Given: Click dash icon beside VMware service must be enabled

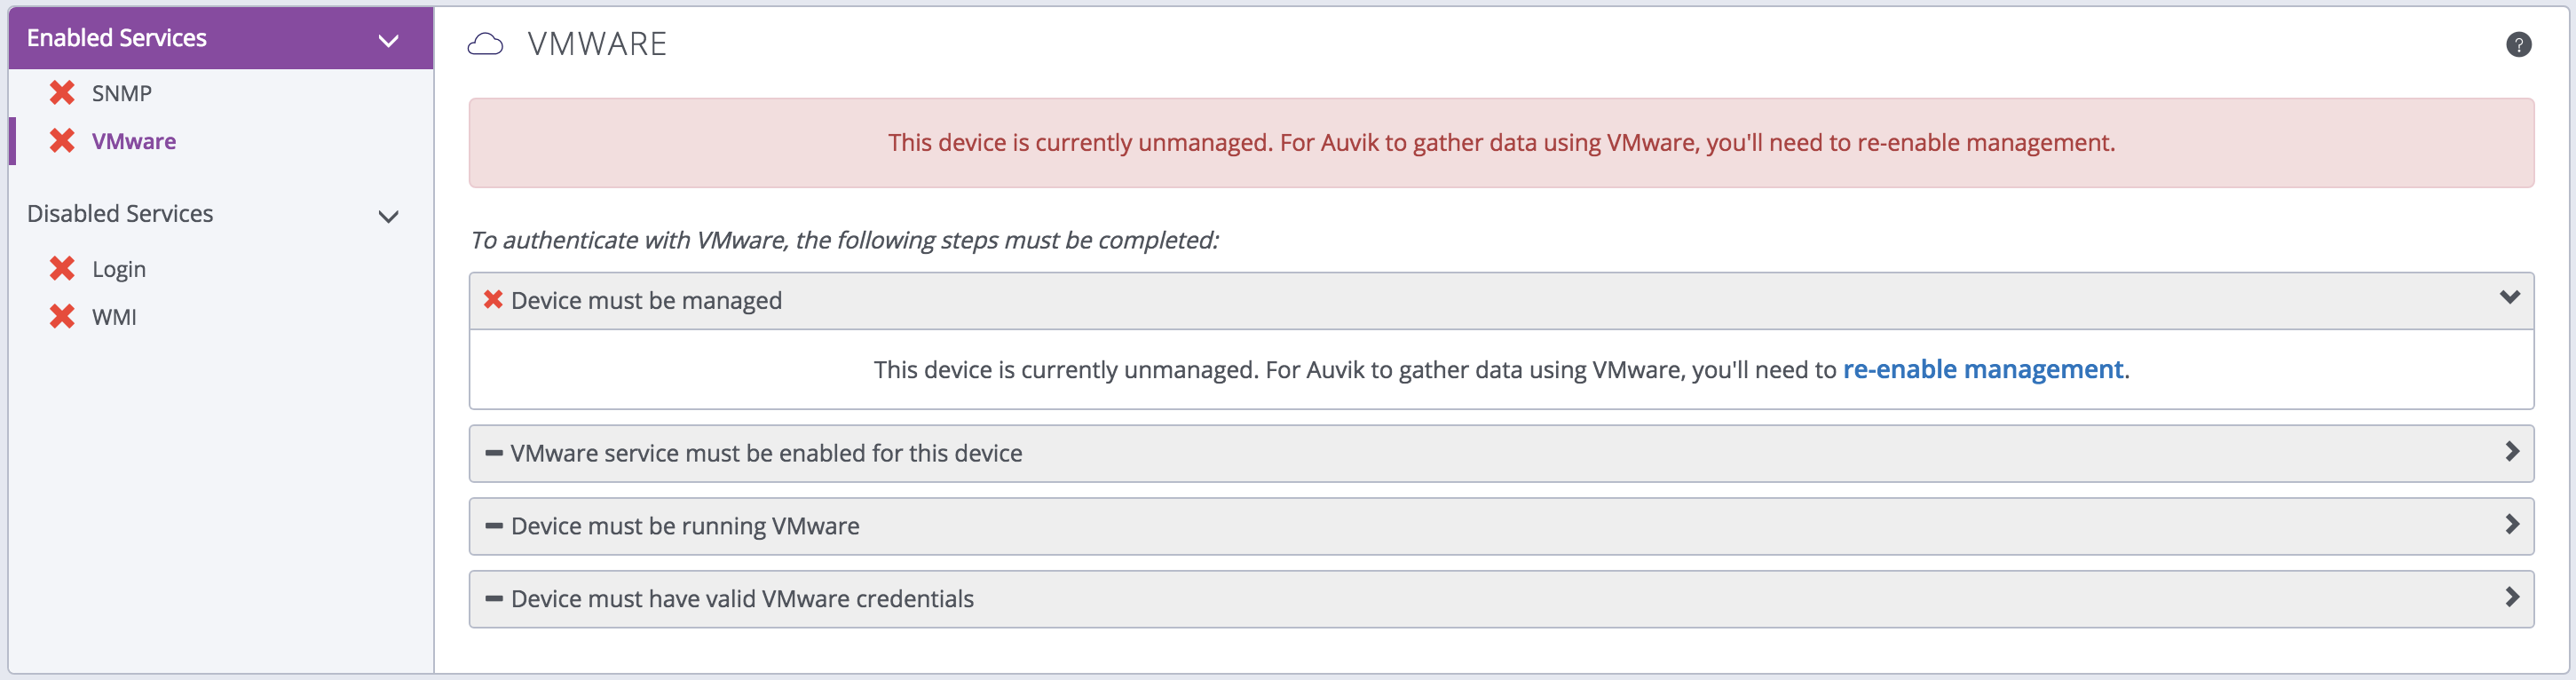Looking at the screenshot, I should point(493,453).
